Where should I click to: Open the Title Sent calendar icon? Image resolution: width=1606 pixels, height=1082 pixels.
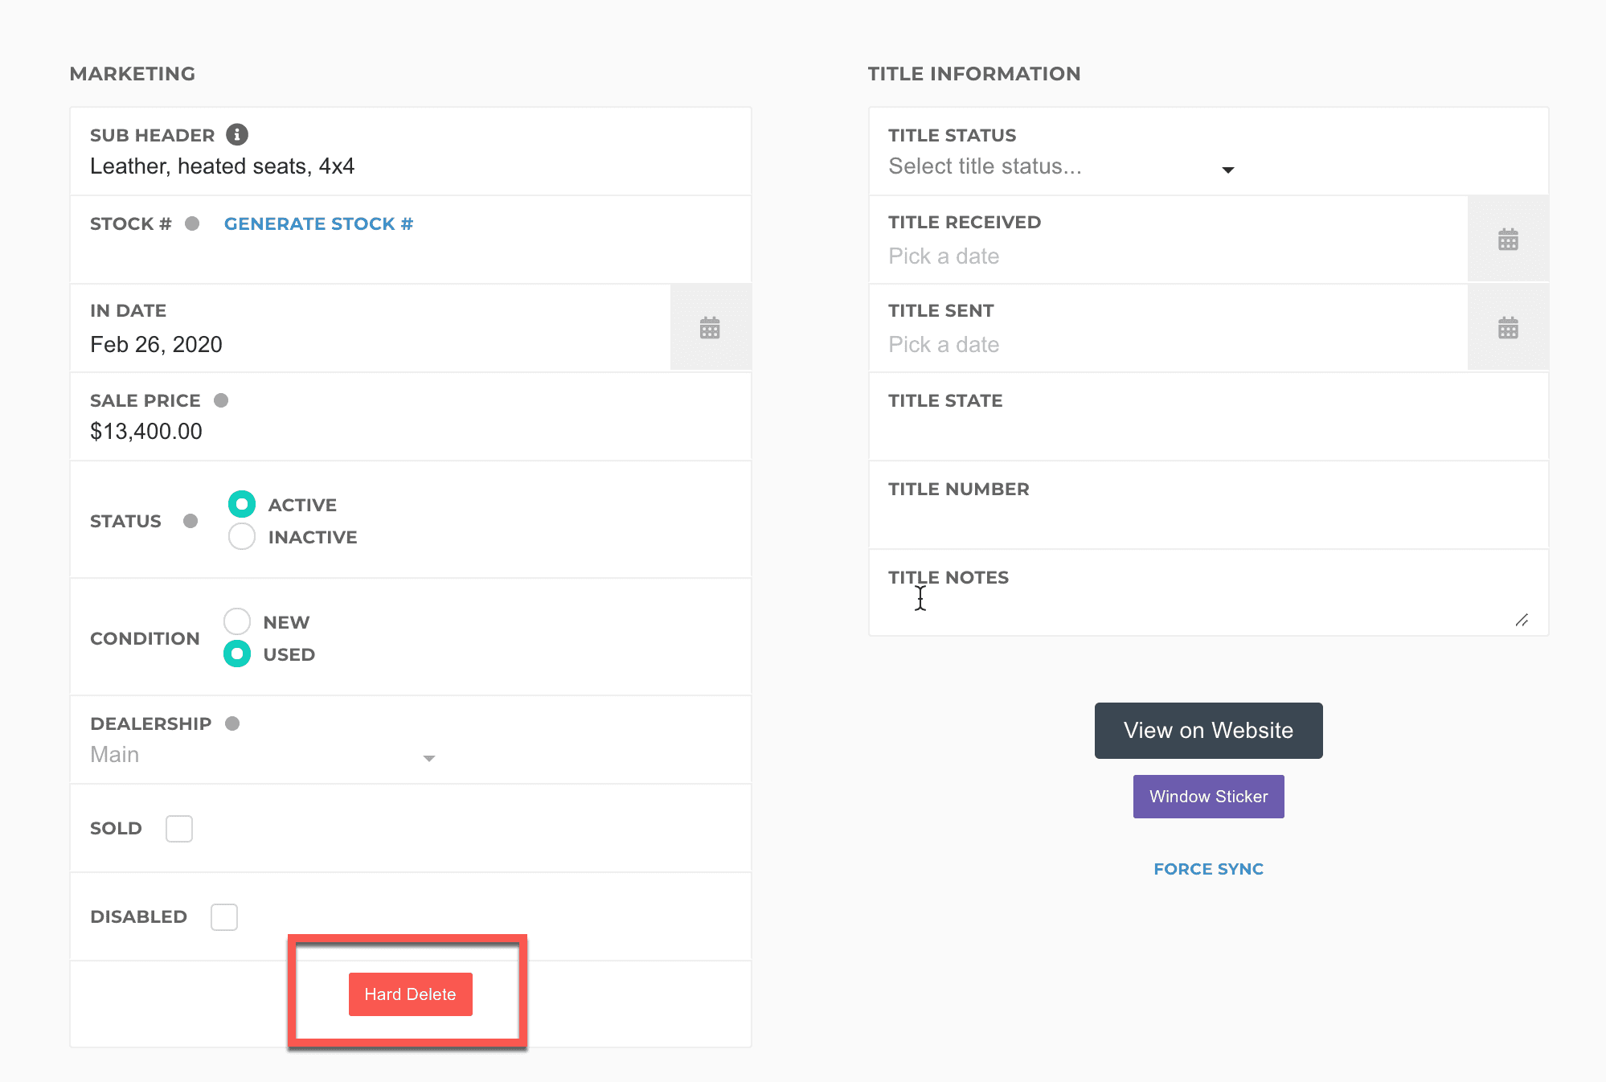pyautogui.click(x=1508, y=328)
